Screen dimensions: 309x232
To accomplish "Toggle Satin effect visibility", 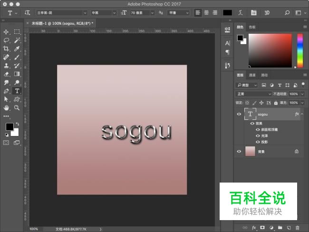I will 258,135.
